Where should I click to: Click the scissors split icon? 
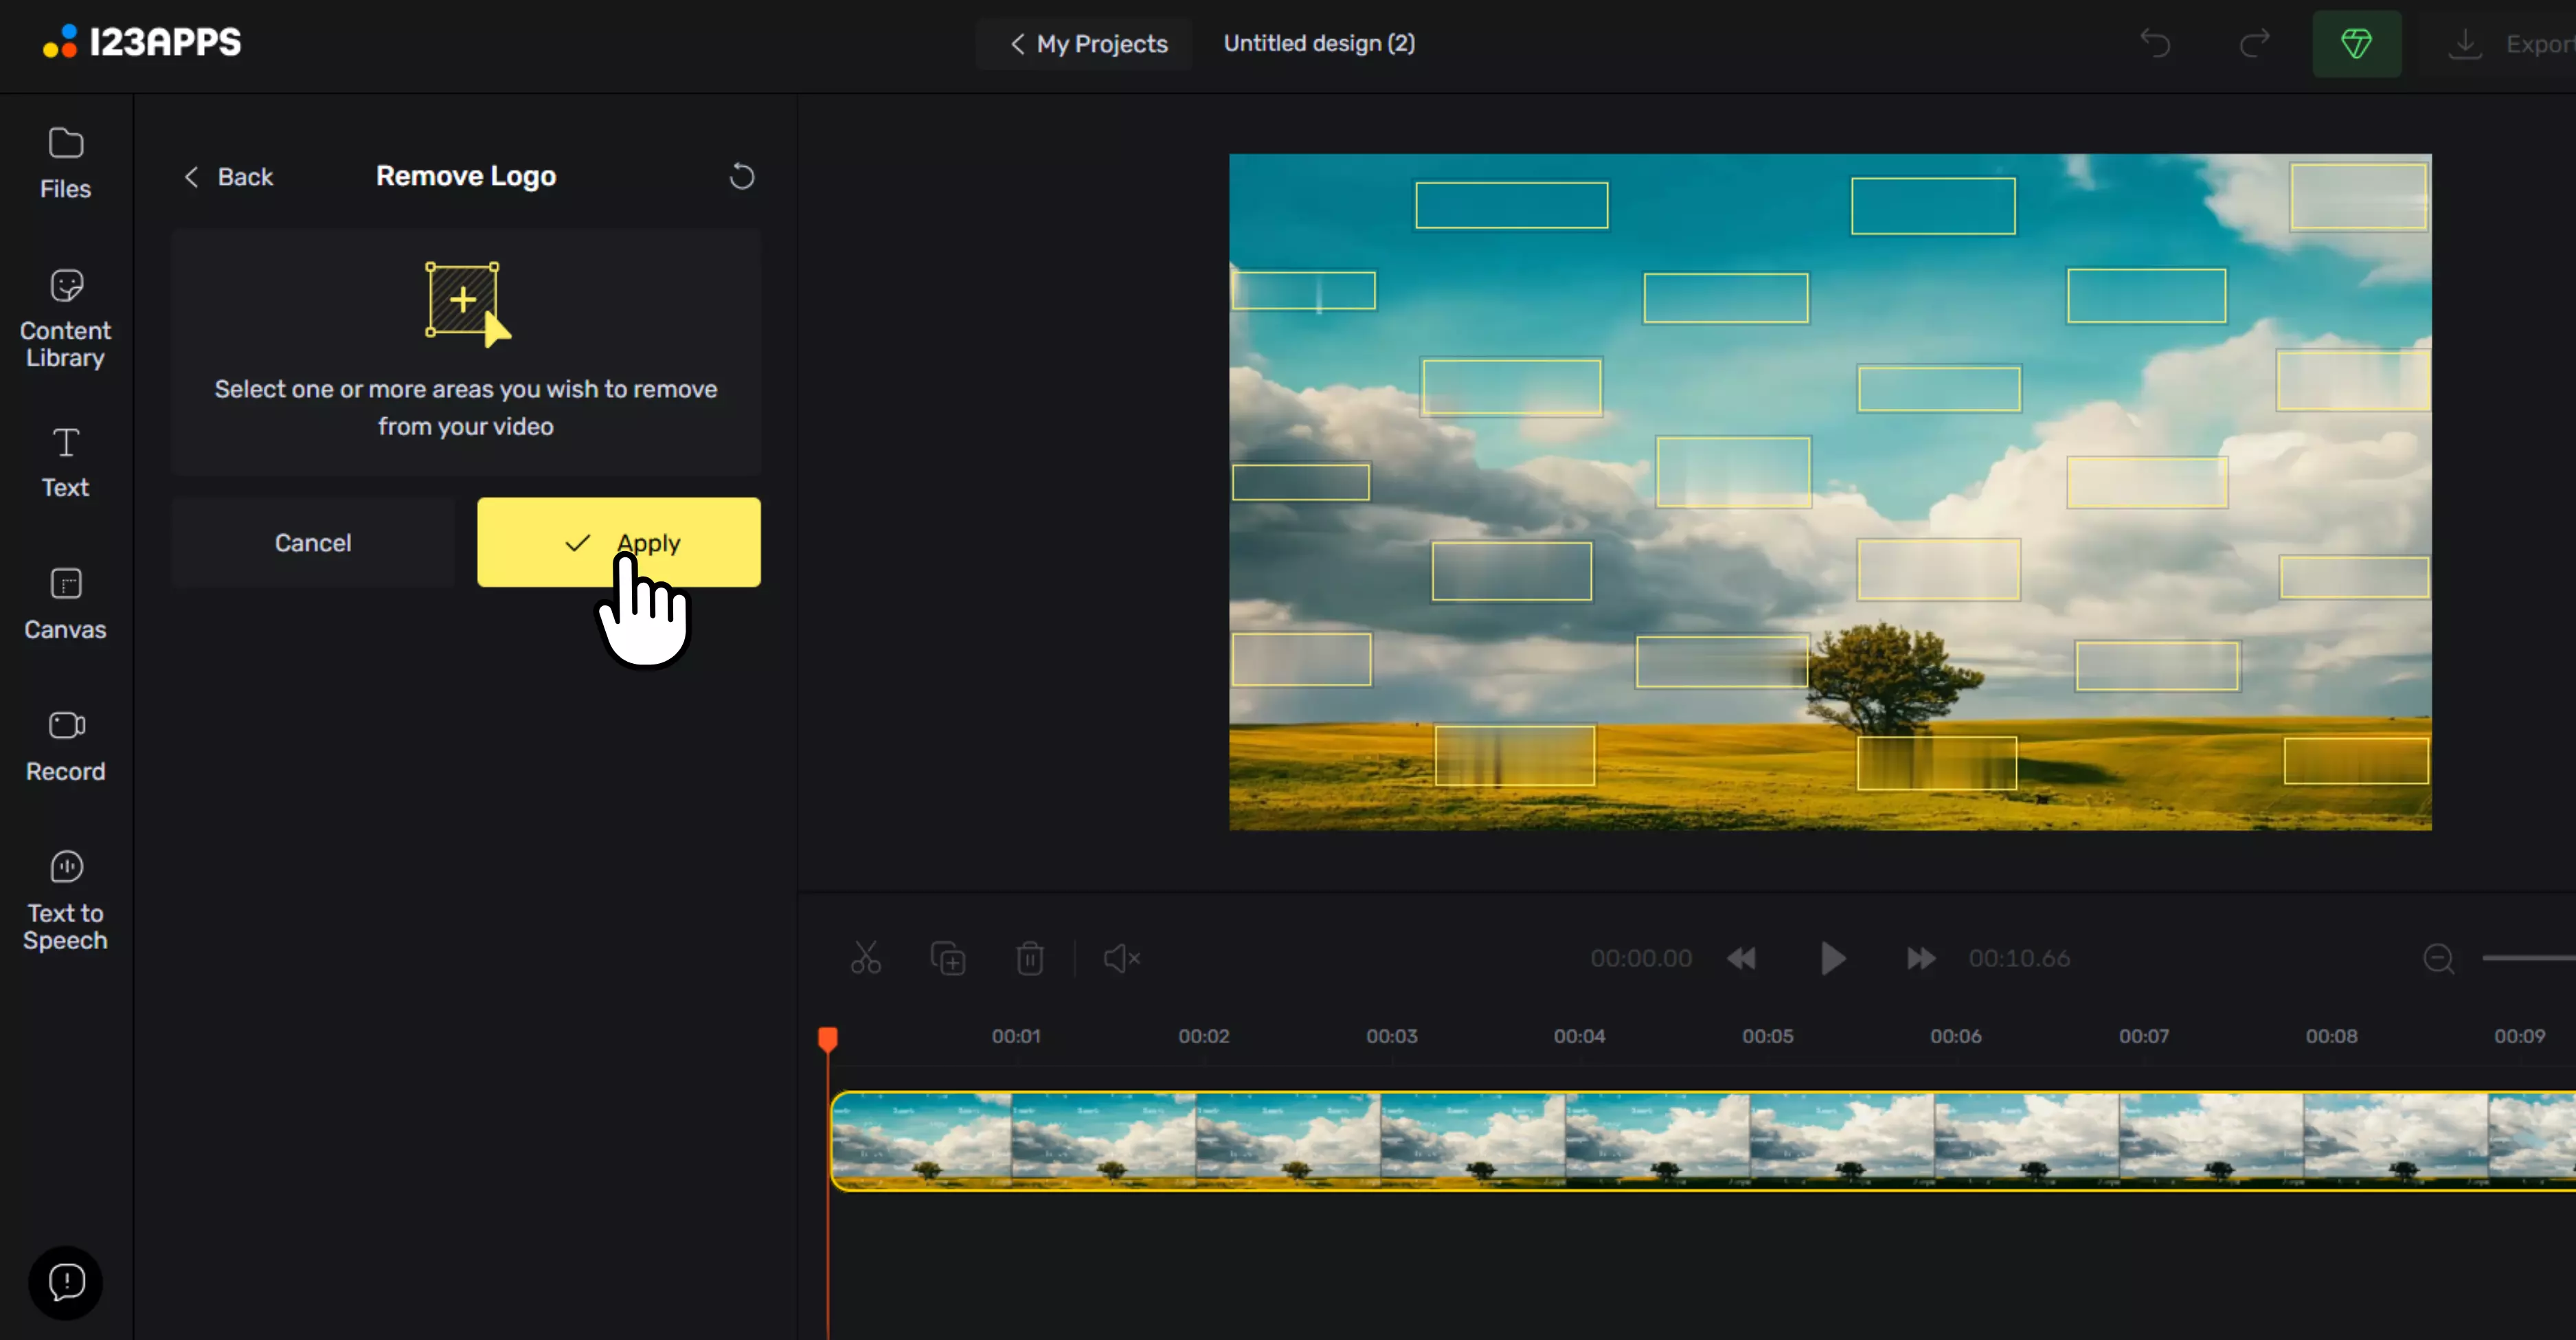(865, 958)
